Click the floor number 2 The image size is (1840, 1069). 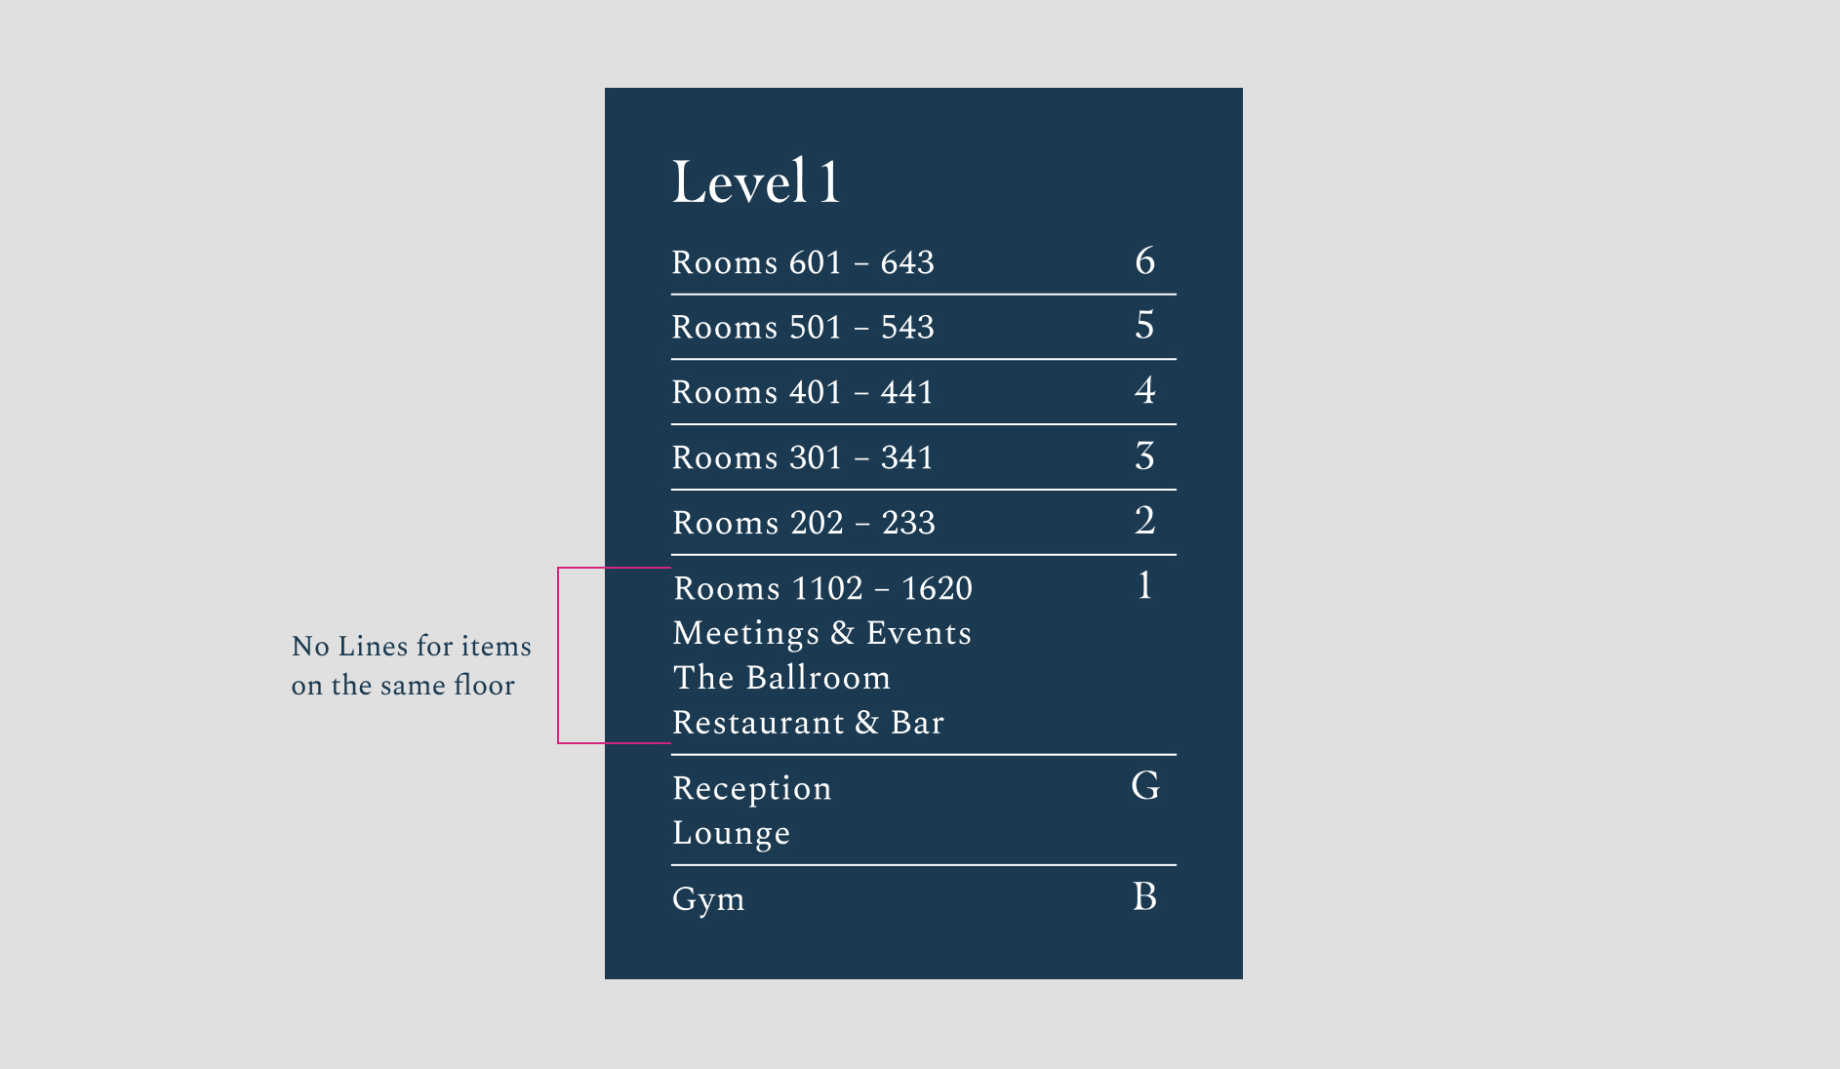pos(1144,521)
